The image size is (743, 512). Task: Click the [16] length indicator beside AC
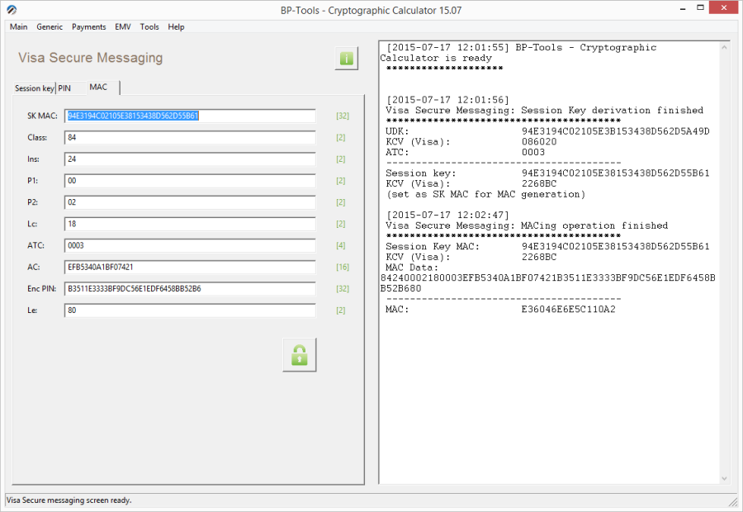tap(343, 268)
